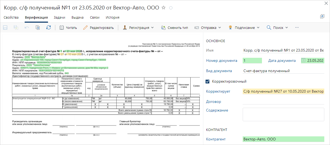
Task: Click the status circle next to title
Action: (171, 8)
